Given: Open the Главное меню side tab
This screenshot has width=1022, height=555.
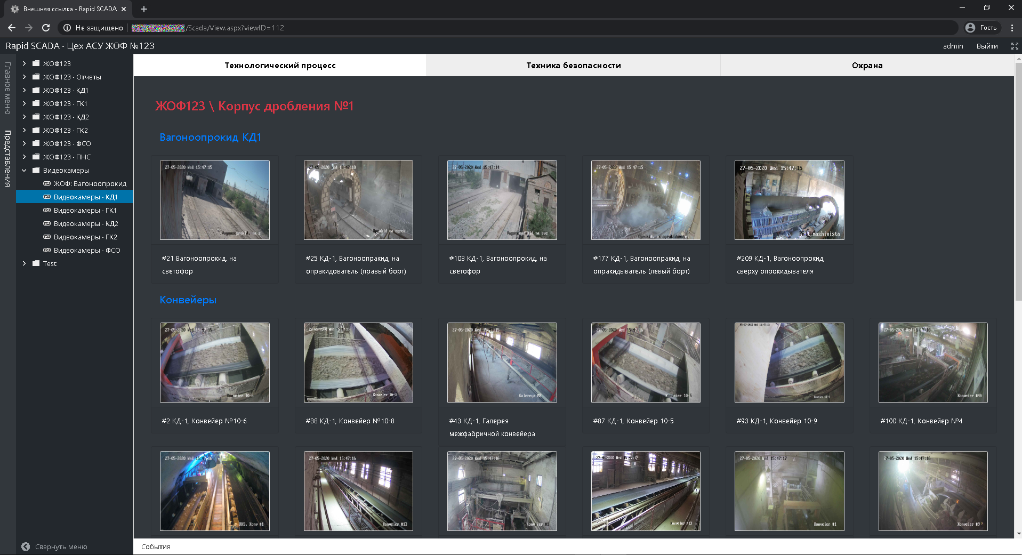Looking at the screenshot, I should point(7,88).
